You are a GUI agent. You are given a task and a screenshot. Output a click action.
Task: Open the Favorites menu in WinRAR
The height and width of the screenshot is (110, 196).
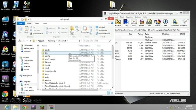pos(130,17)
